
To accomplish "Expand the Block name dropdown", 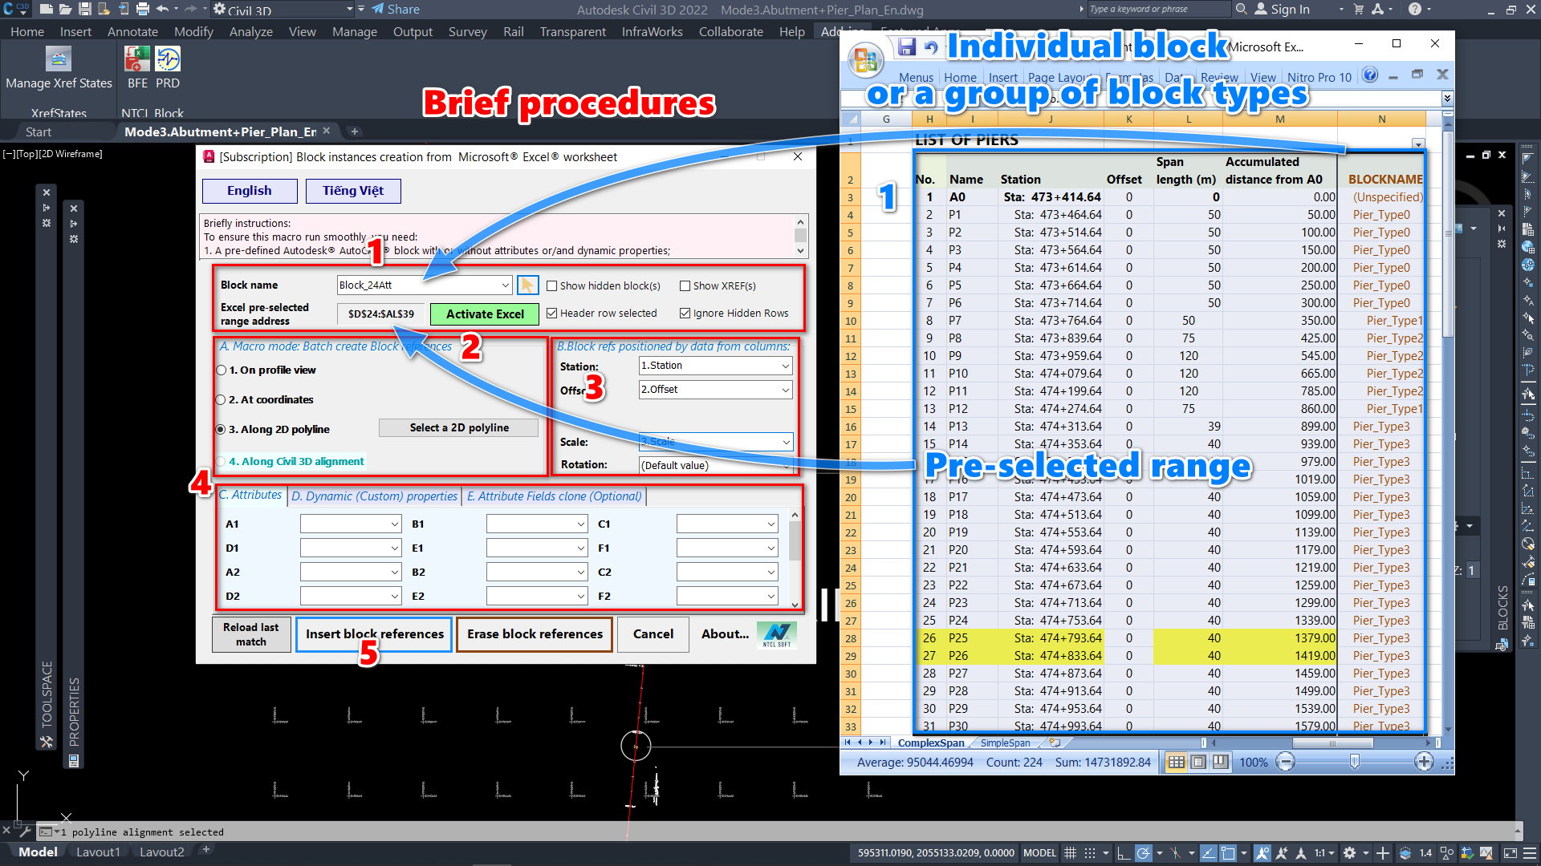I will (x=505, y=285).
